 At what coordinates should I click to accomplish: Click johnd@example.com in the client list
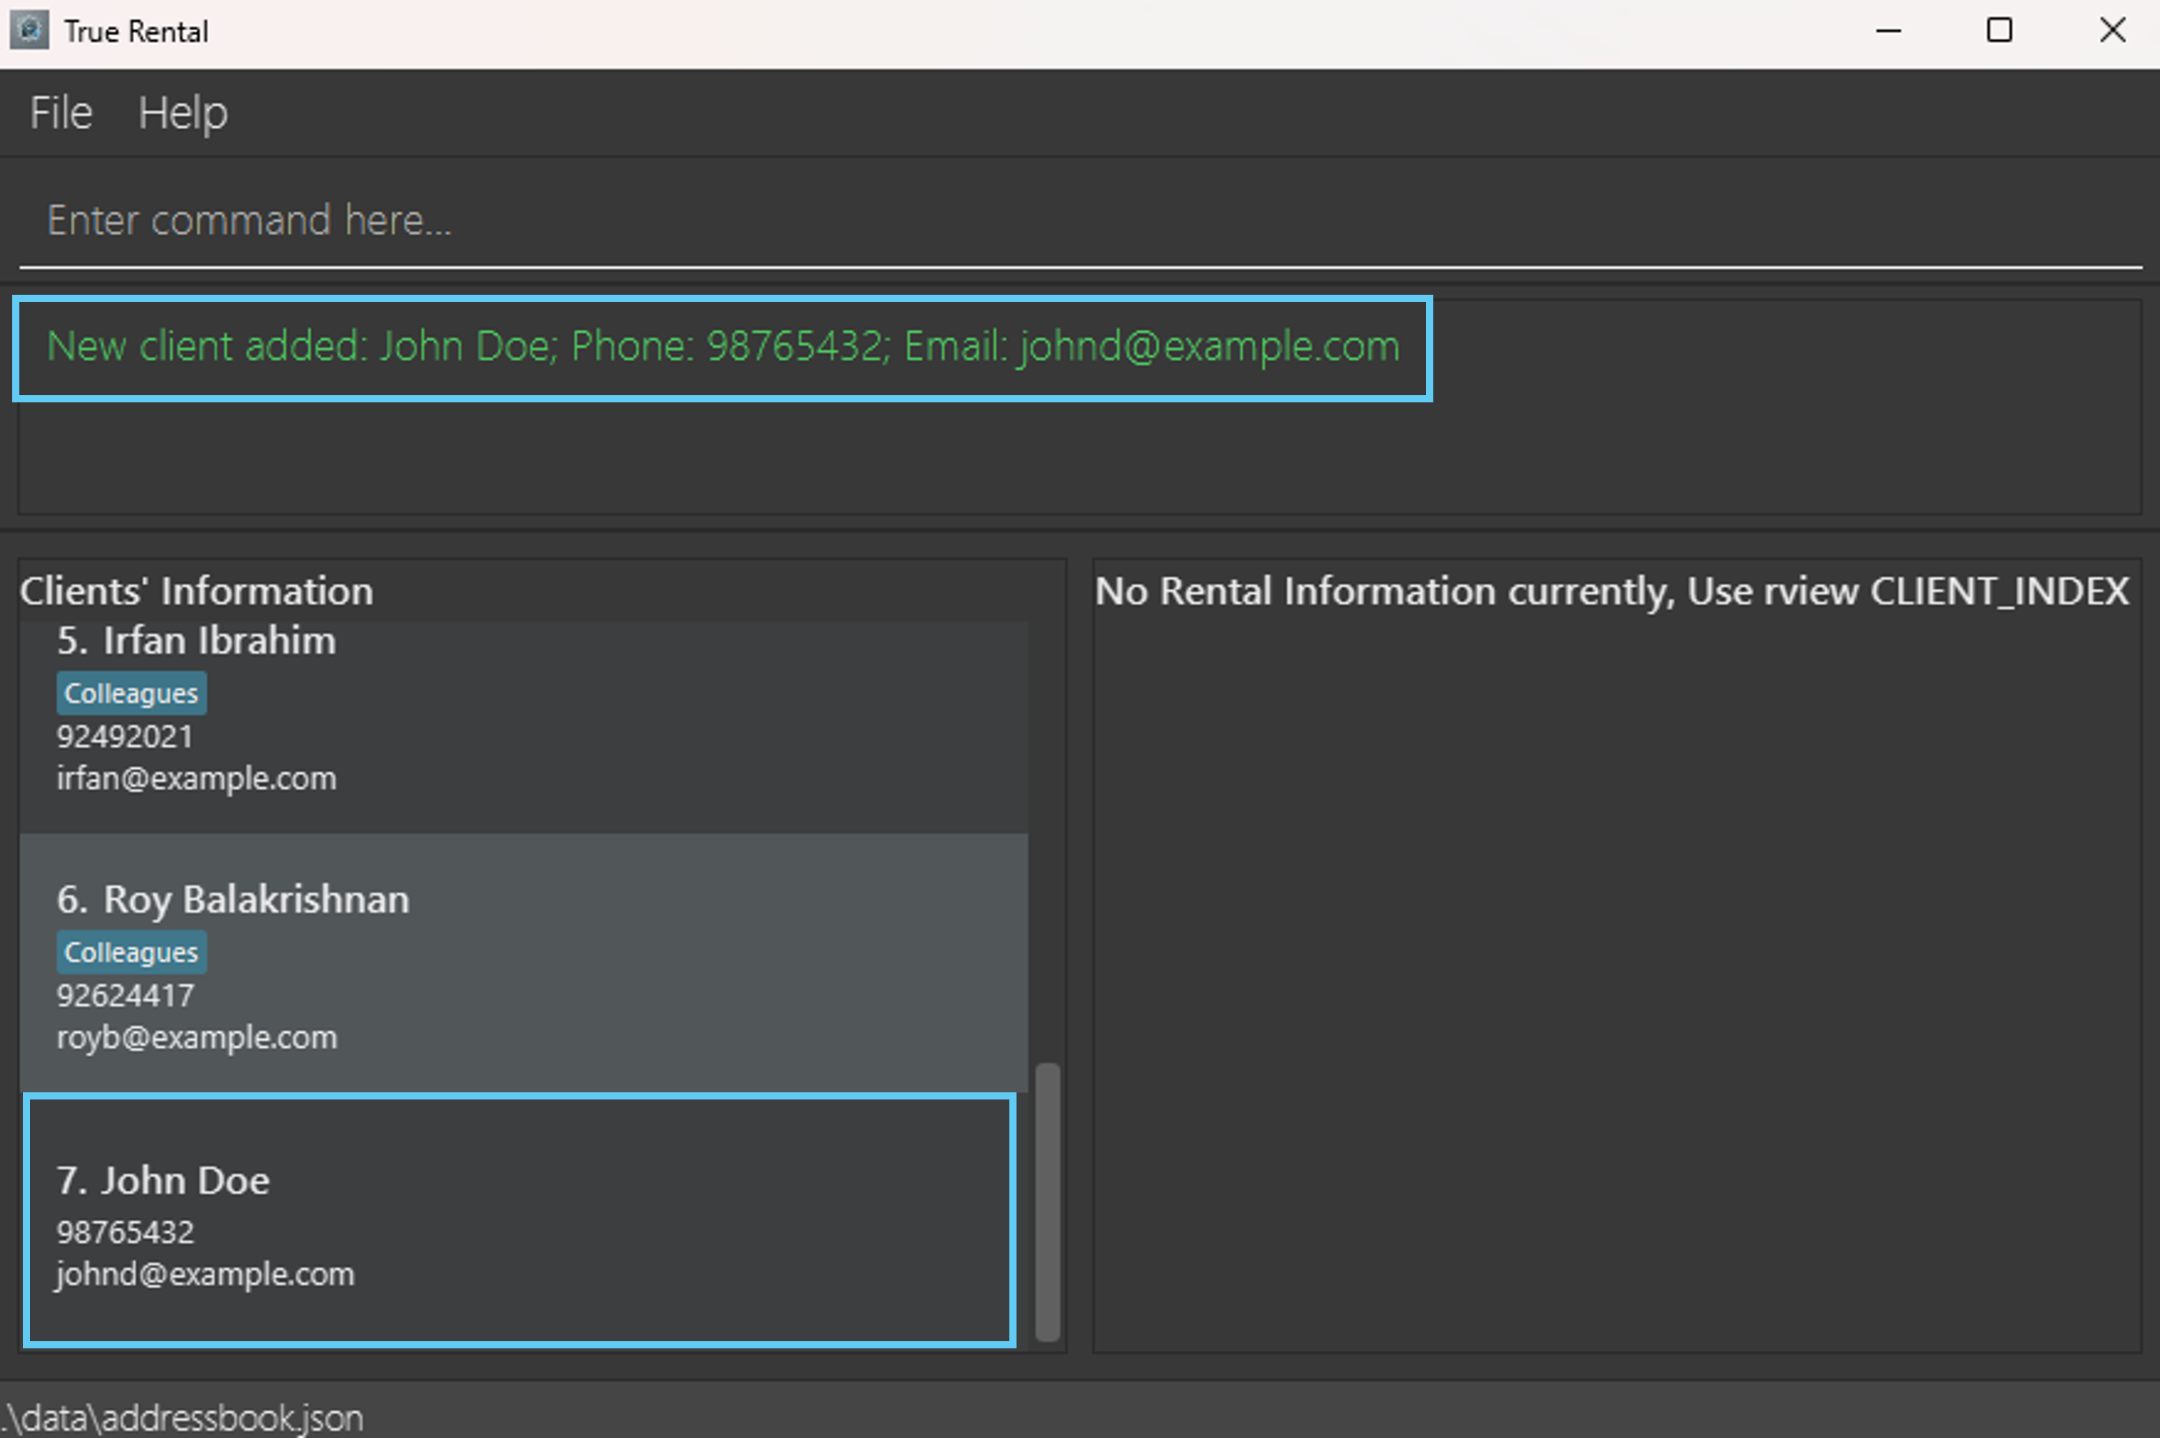click(204, 1274)
